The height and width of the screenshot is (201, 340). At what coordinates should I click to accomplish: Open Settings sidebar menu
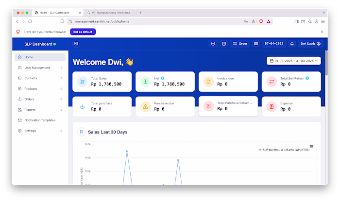40,131
